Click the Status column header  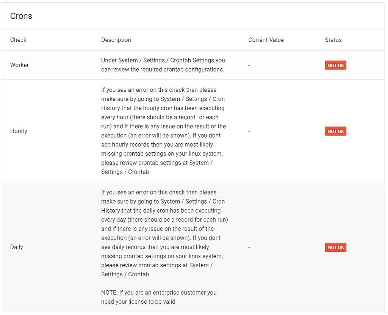tap(333, 40)
